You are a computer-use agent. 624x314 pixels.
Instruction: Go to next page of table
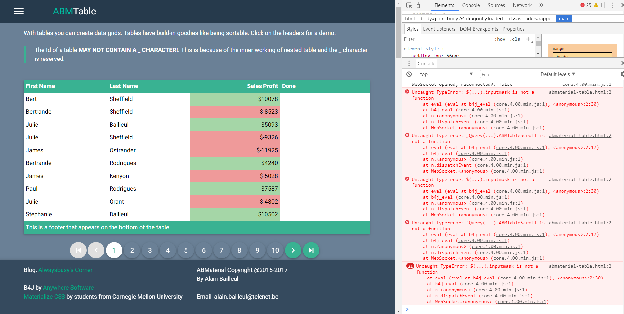click(293, 250)
